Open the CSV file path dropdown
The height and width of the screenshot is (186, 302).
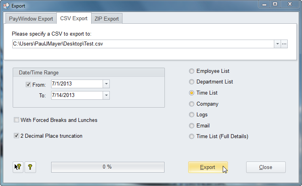(x=277, y=44)
